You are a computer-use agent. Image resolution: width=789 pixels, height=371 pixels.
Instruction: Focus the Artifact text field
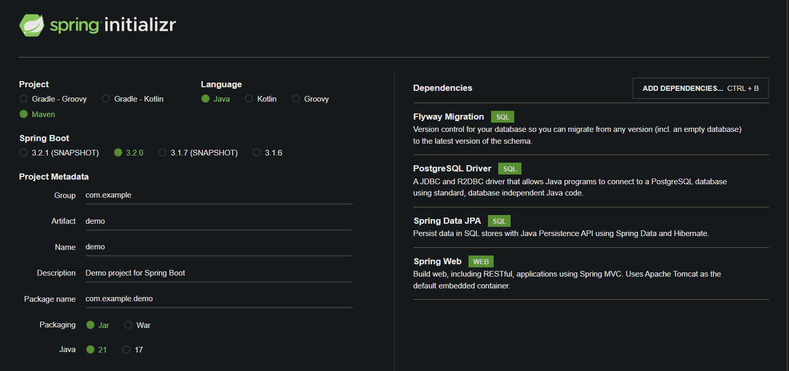219,221
